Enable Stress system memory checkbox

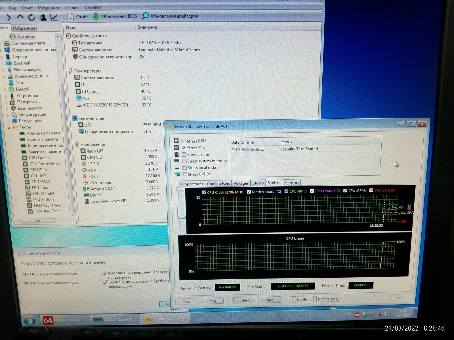184,161
